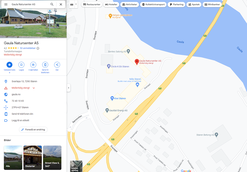This screenshot has width=247, height=172.
Task: Open the keyboard input tools dropdown arrow
Action: pyautogui.click(x=76, y=4)
